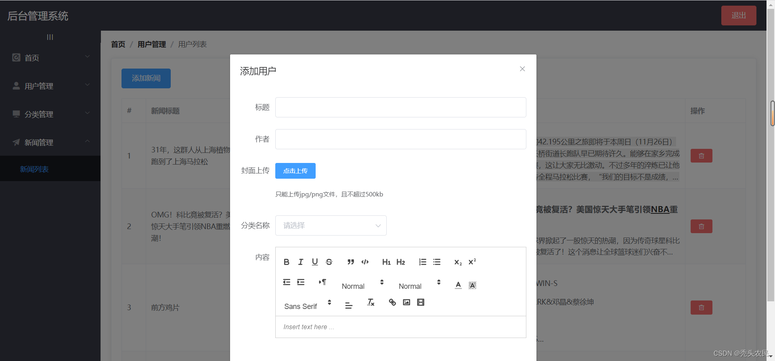The image size is (775, 361).
Task: Open the background highlight color picker
Action: (472, 285)
